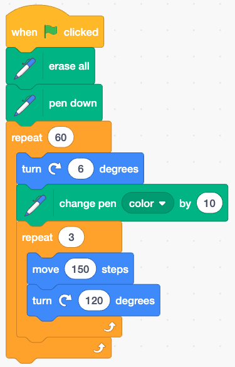The image size is (235, 367).
Task: Click clockwise arrow icon on turn 120 degrees block
Action: coord(65,301)
